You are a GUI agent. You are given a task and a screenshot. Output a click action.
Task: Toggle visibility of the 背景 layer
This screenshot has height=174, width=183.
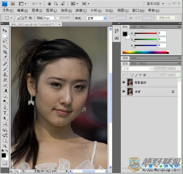tap(124, 92)
